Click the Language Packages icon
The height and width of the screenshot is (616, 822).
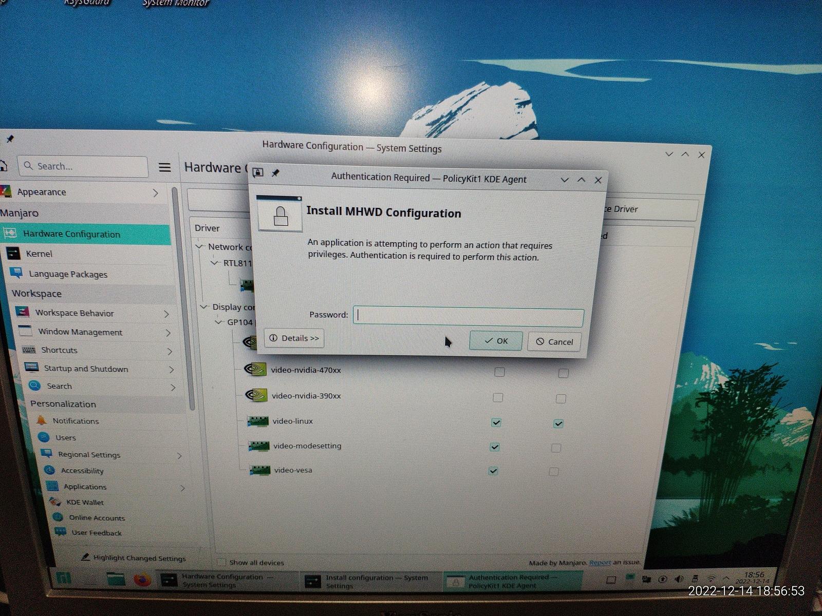click(16, 273)
